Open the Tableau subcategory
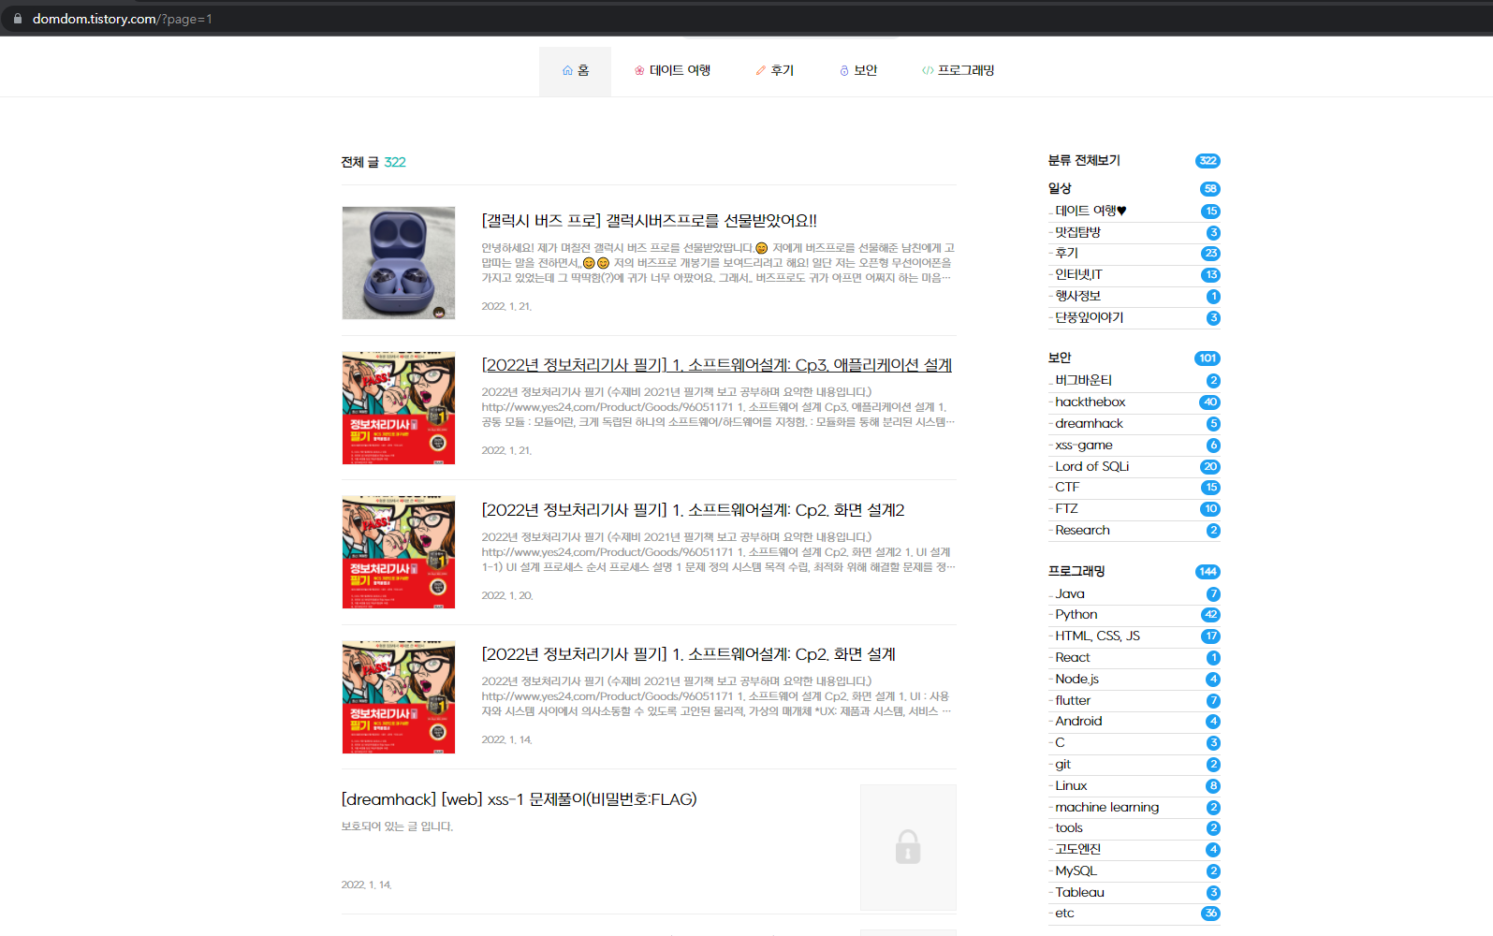The image size is (1493, 936). coord(1080,893)
